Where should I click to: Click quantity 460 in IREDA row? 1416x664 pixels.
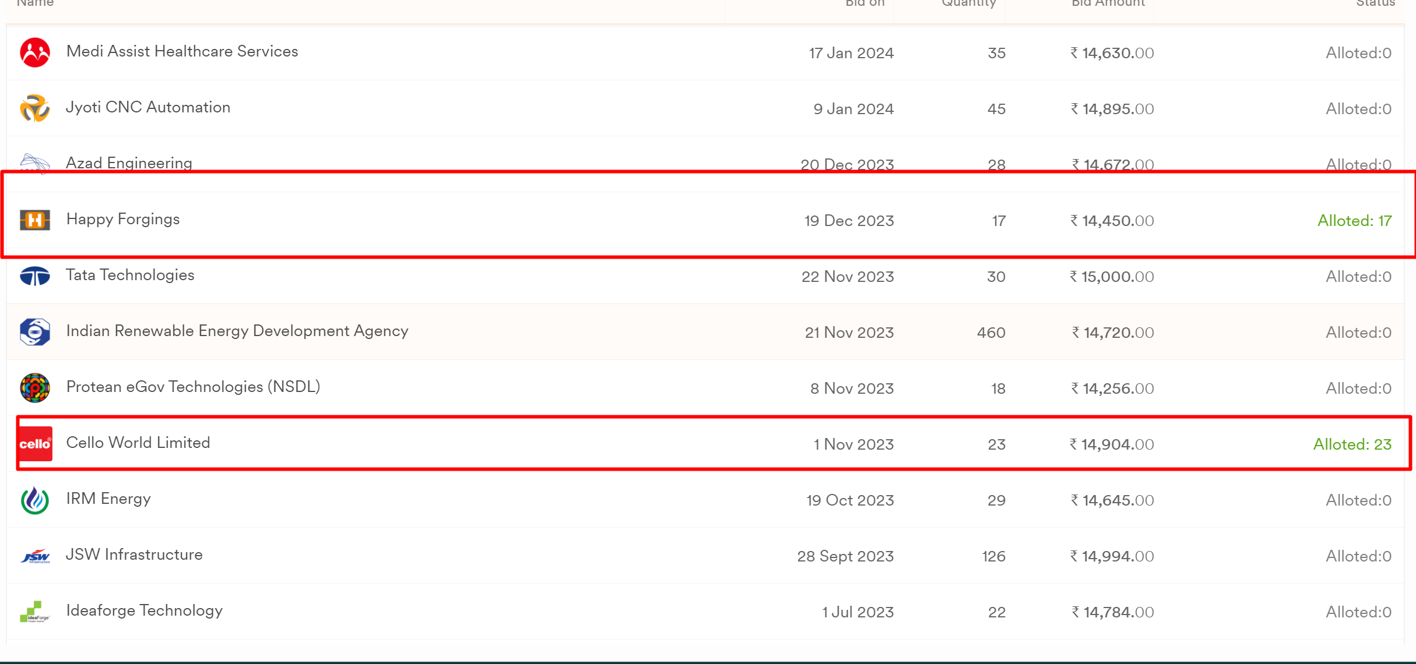click(991, 333)
